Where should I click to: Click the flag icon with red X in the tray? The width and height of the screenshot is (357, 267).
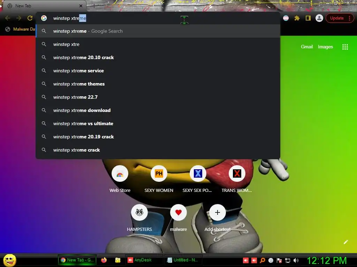click(x=279, y=260)
